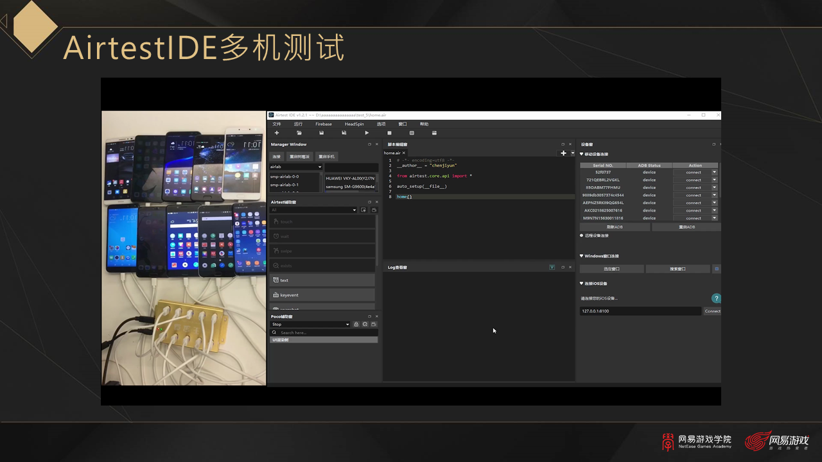822x462 pixels.
Task: Click Connect for the iOS device
Action: click(x=712, y=311)
